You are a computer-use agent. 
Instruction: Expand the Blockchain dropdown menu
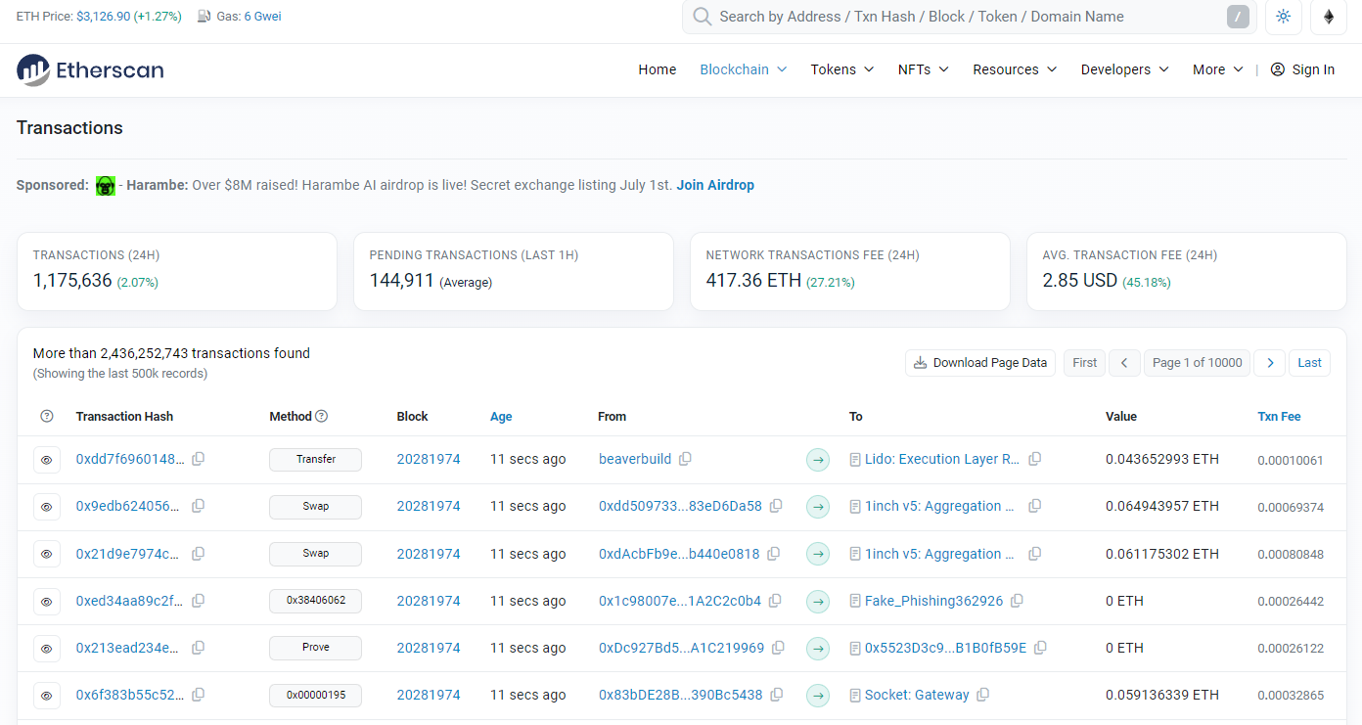point(743,69)
